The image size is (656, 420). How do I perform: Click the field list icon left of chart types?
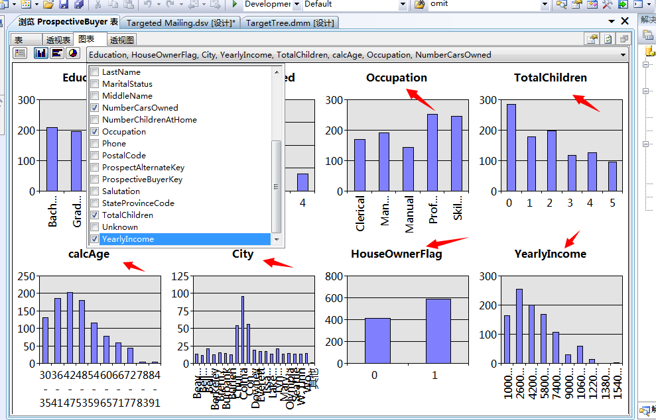[20, 53]
